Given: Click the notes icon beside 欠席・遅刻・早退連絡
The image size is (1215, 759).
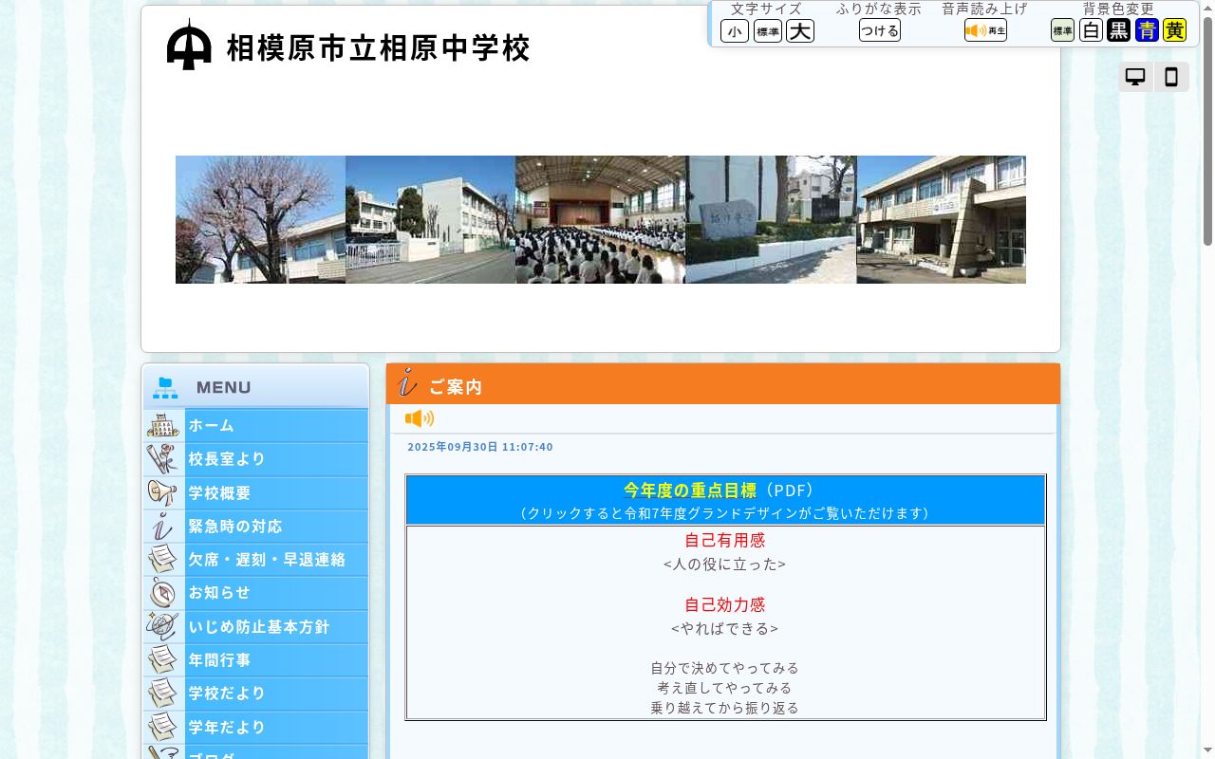Looking at the screenshot, I should click(x=163, y=560).
